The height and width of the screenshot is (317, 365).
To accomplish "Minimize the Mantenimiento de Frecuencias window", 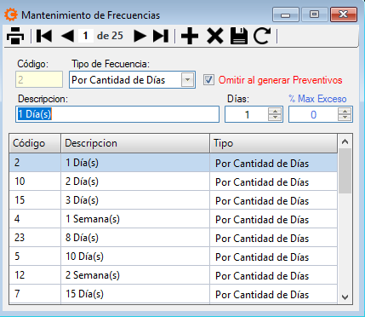I will pos(286,14).
